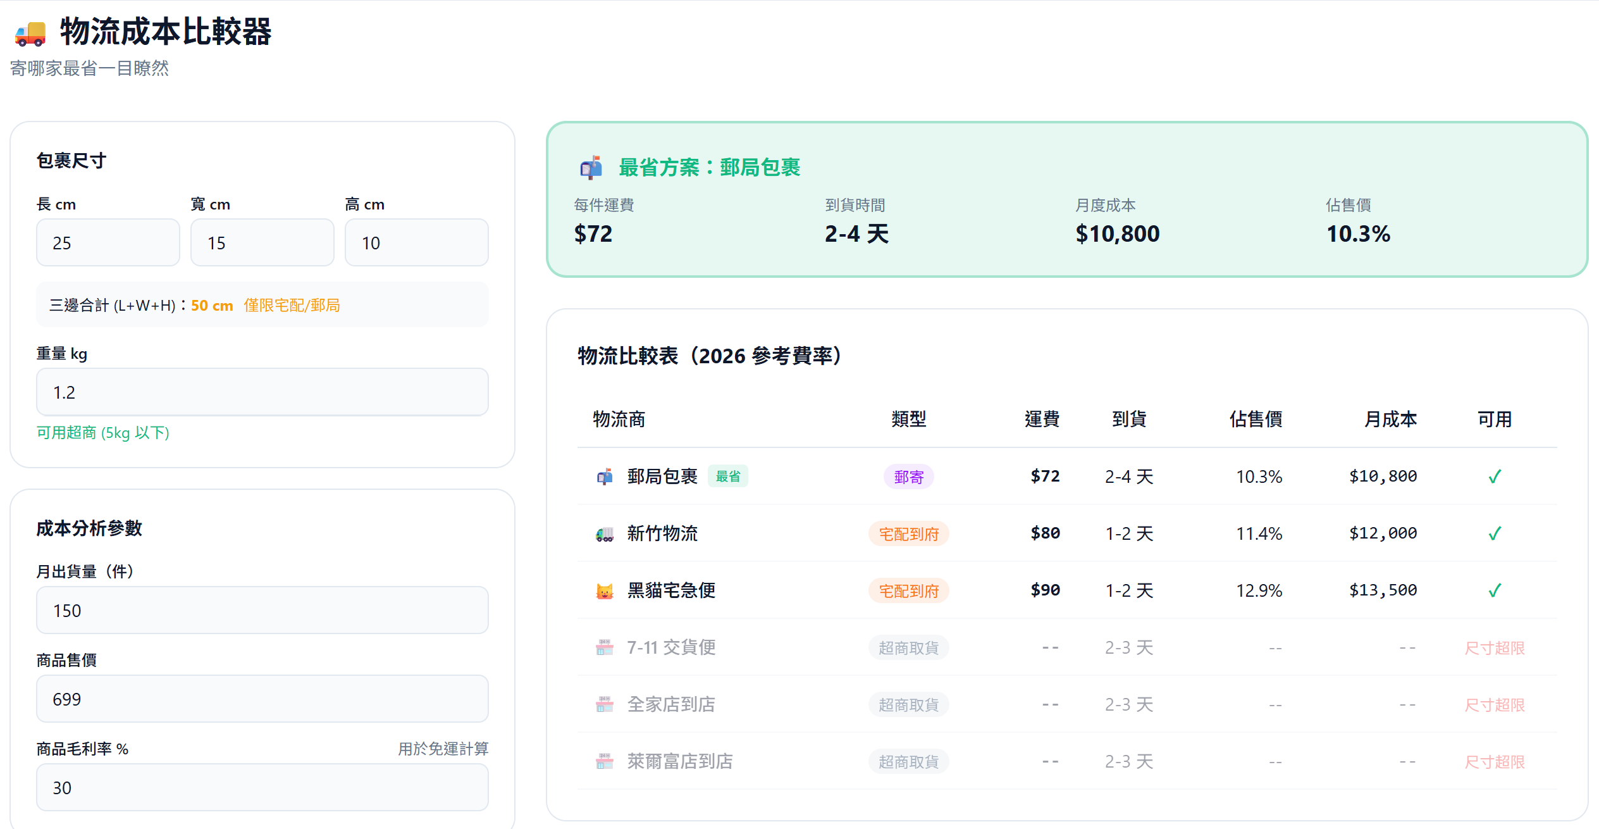Click the green checkmark for 郵局包裹 availability
The width and height of the screenshot is (1599, 829).
(1495, 476)
